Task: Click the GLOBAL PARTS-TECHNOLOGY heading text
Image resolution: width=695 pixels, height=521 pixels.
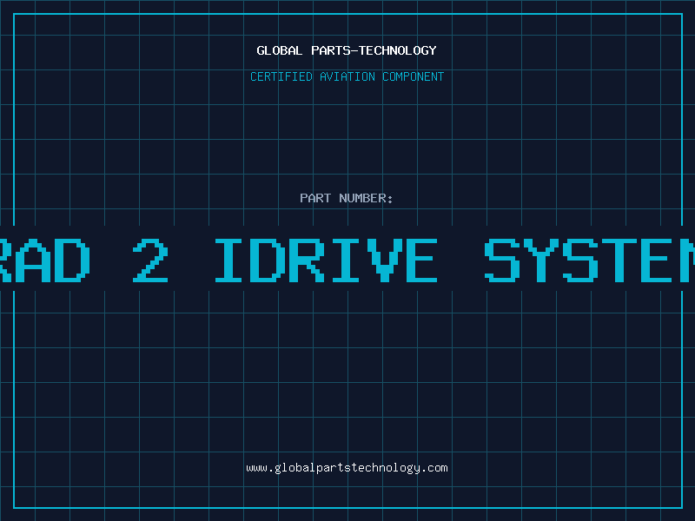Action: coord(347,50)
